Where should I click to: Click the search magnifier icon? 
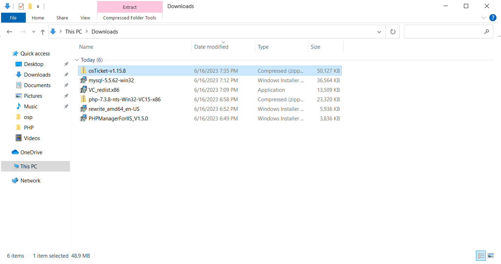click(487, 31)
